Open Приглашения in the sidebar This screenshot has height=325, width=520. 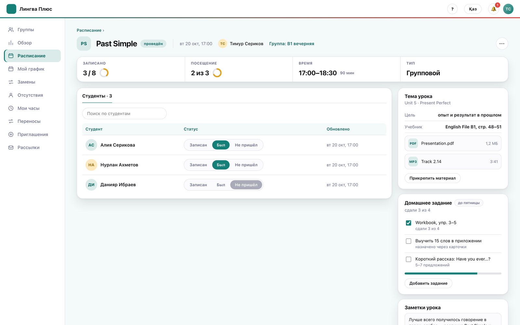pos(32,134)
